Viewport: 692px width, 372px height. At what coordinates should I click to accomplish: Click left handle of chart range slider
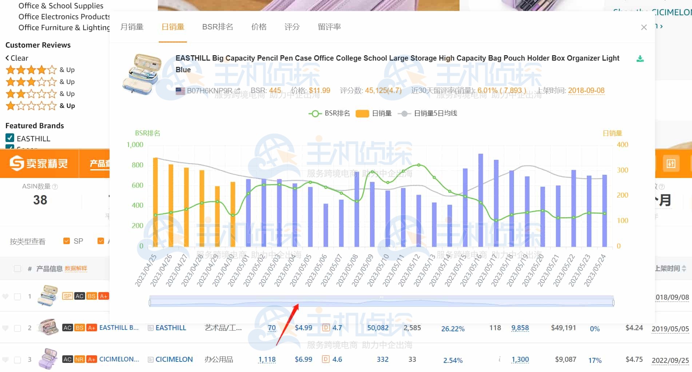point(150,302)
